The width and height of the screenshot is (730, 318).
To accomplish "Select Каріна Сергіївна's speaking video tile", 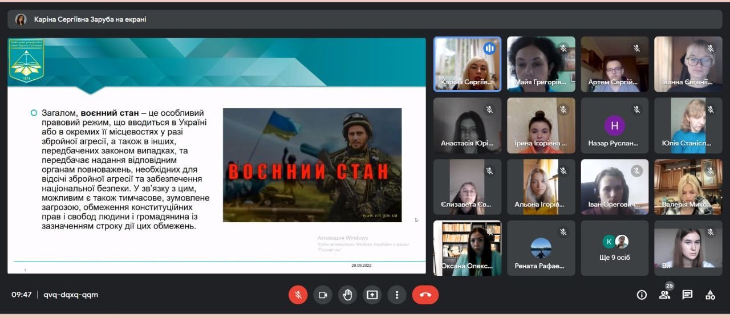I will click(467, 64).
